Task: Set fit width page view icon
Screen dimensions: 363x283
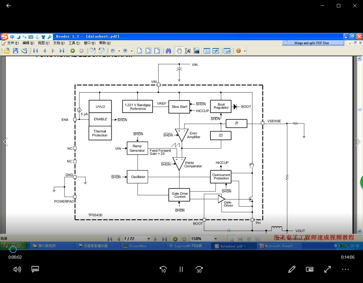Action: (157, 51)
